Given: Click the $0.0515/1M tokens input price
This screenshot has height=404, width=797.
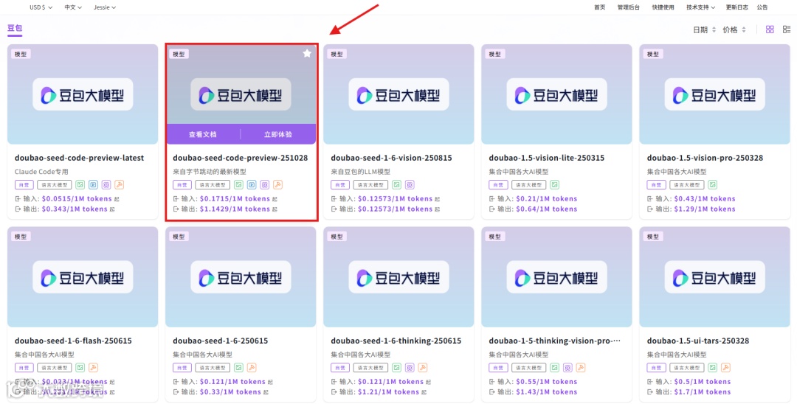Looking at the screenshot, I should (x=77, y=198).
